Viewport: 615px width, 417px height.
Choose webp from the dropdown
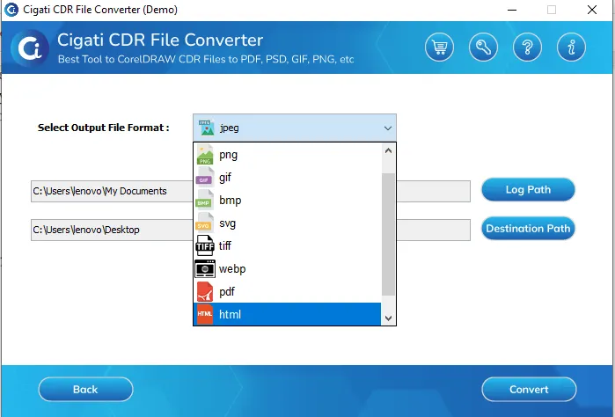(287, 268)
